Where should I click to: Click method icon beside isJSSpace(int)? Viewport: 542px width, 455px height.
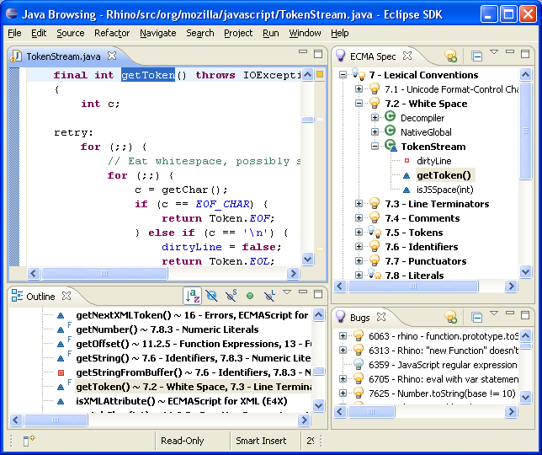[x=406, y=190]
